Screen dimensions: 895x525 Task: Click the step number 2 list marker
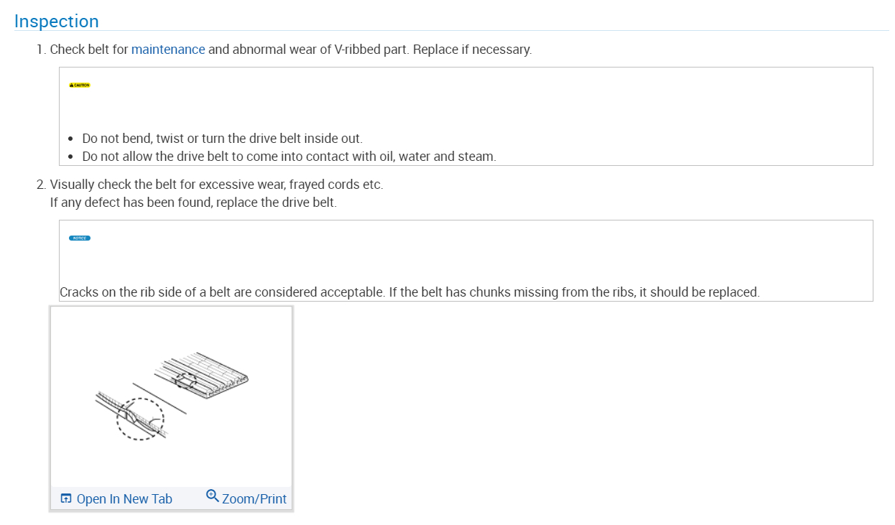pyautogui.click(x=41, y=184)
